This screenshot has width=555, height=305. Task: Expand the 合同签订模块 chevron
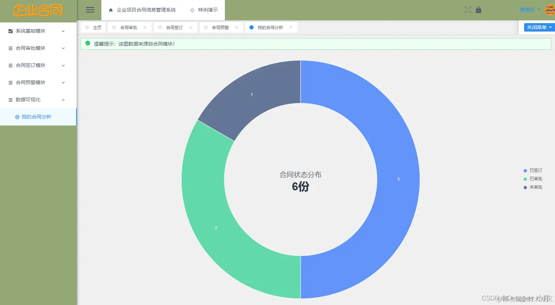click(63, 66)
